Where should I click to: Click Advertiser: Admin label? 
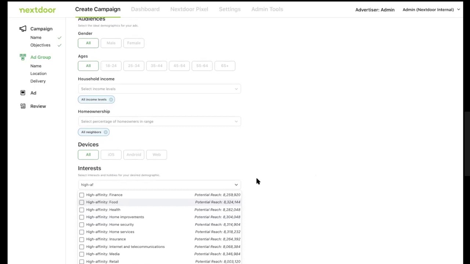pyautogui.click(x=375, y=10)
